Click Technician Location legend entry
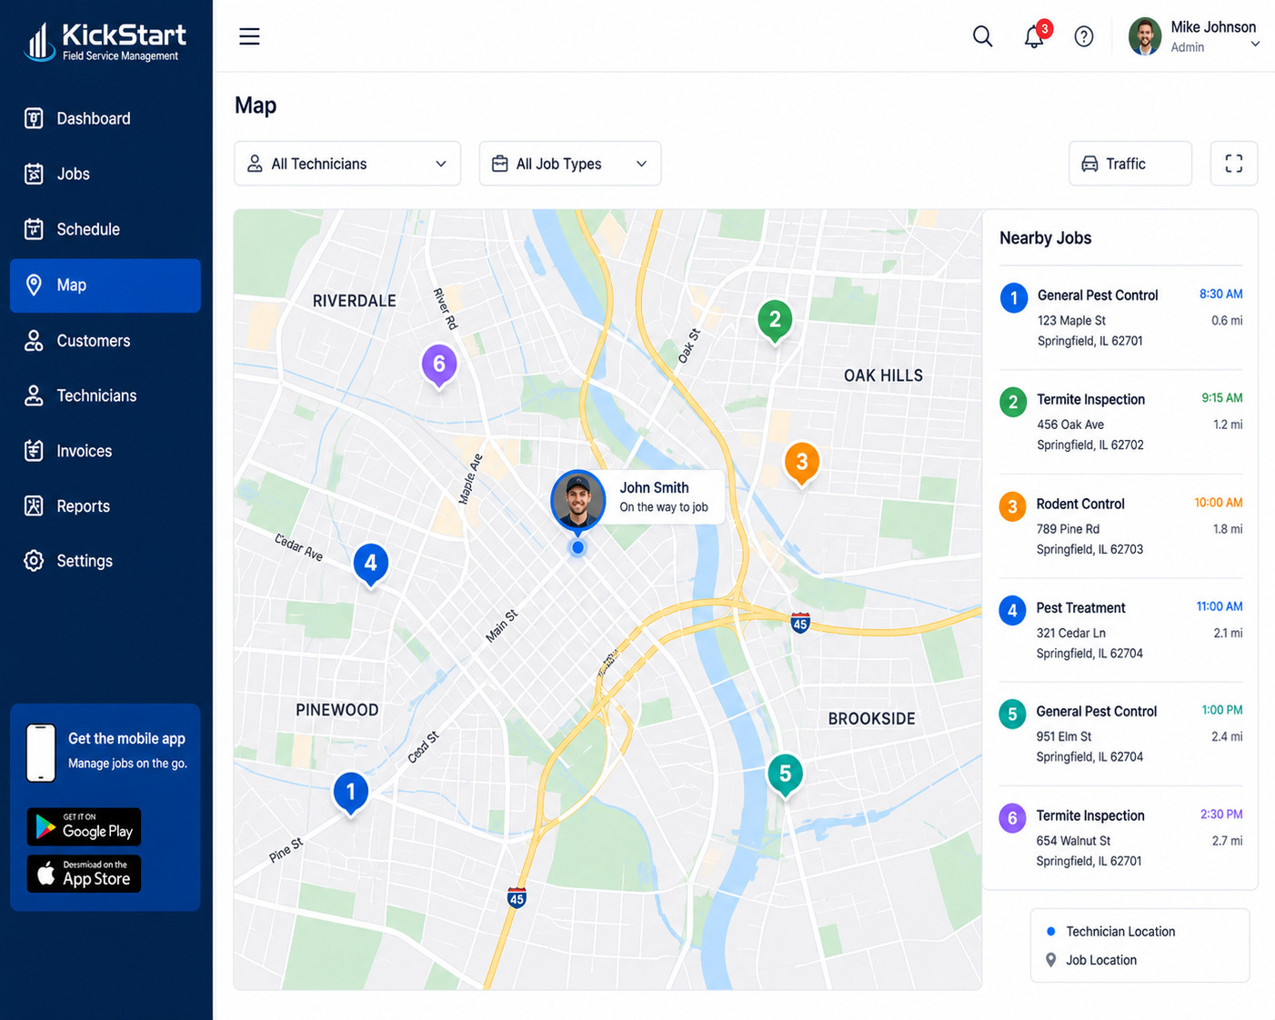The height and width of the screenshot is (1020, 1275). (x=1110, y=931)
